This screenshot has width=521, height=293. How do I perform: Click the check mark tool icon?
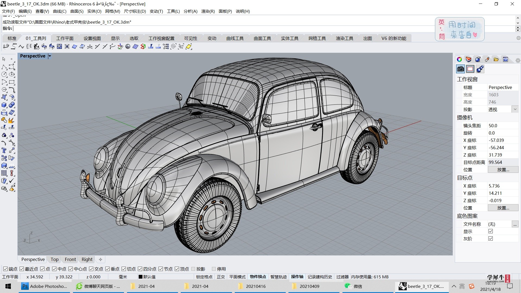click(x=12, y=181)
